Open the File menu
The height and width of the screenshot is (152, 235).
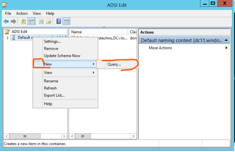pos(8,13)
